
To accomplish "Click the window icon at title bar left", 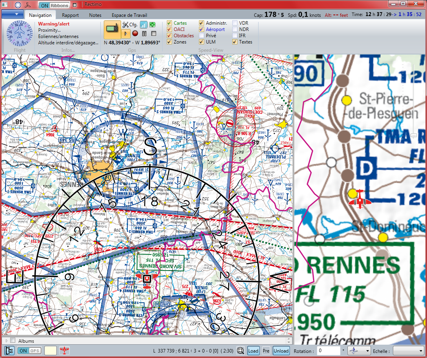I will [x=5, y=5].
